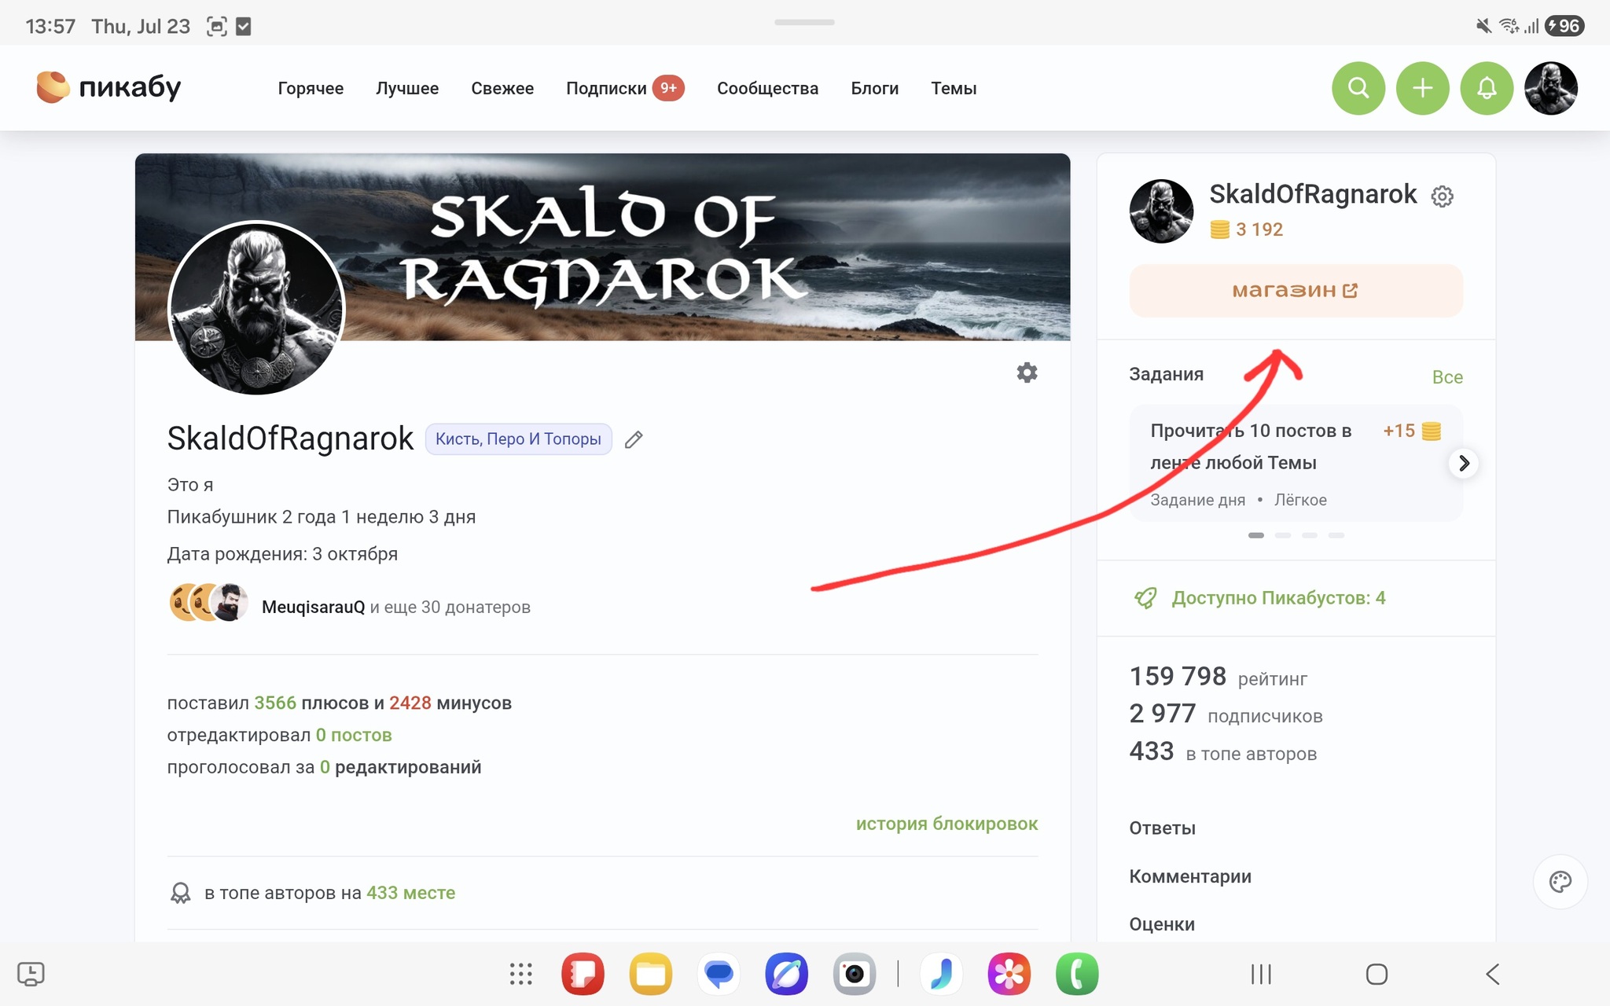Click the large profile avatar picture
The width and height of the screenshot is (1610, 1006).
[x=256, y=308]
